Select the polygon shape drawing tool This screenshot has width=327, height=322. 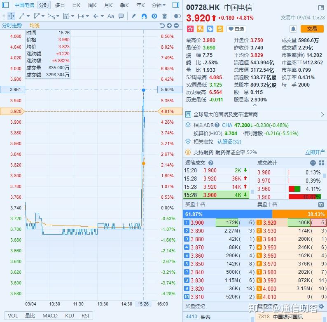(x=37, y=16)
